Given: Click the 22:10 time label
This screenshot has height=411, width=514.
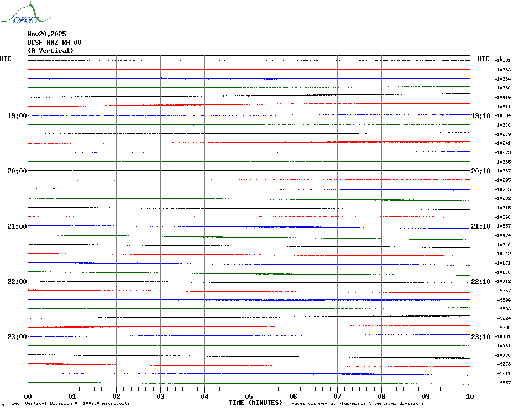Looking at the screenshot, I should [x=481, y=282].
